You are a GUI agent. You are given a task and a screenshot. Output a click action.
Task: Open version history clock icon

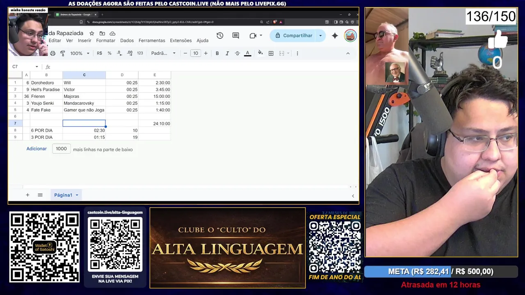[220, 36]
